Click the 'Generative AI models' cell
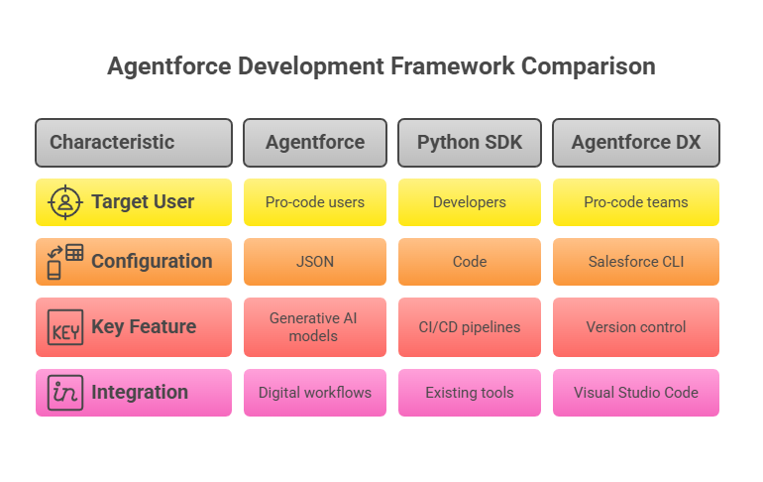763x482 pixels. tap(315, 327)
